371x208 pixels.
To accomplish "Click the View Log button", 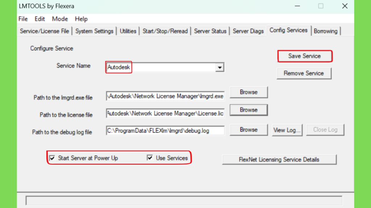I will 287,130.
